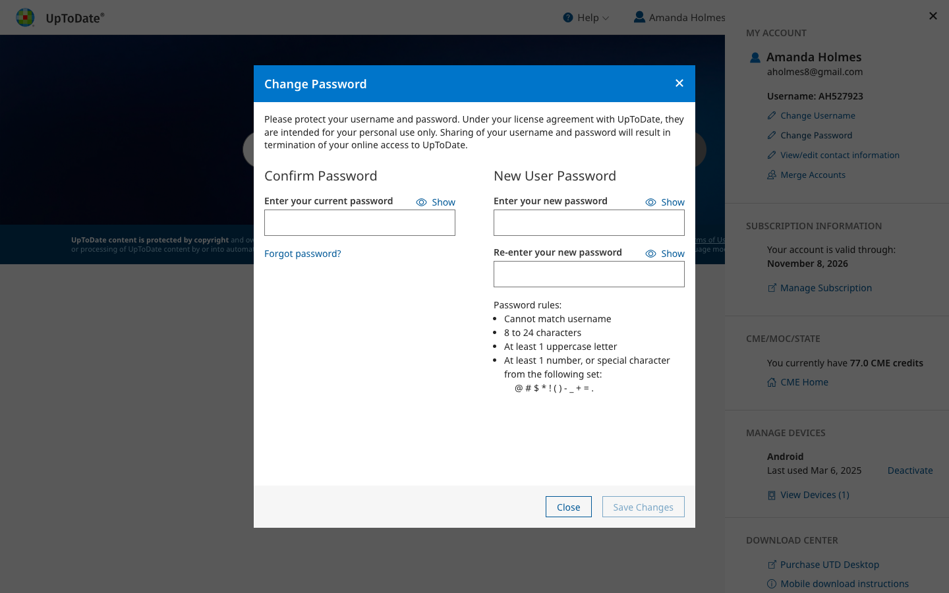Open View/edit contact information link
This screenshot has width=949, height=593.
tap(840, 155)
